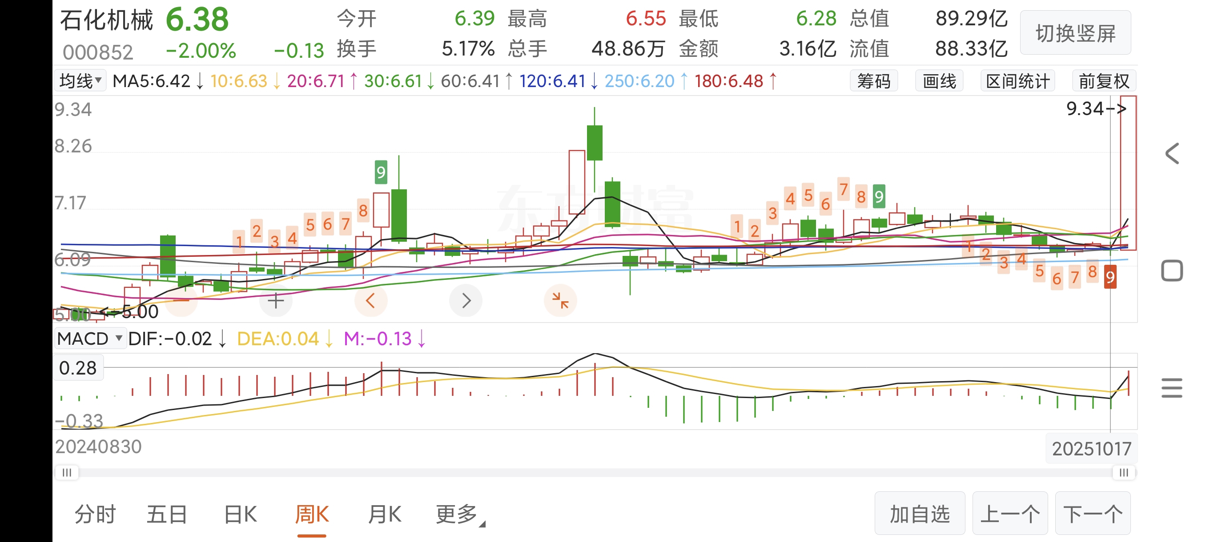This screenshot has height=542, width=1206.
Task: Click the right timeline range slider handle
Action: (1123, 472)
